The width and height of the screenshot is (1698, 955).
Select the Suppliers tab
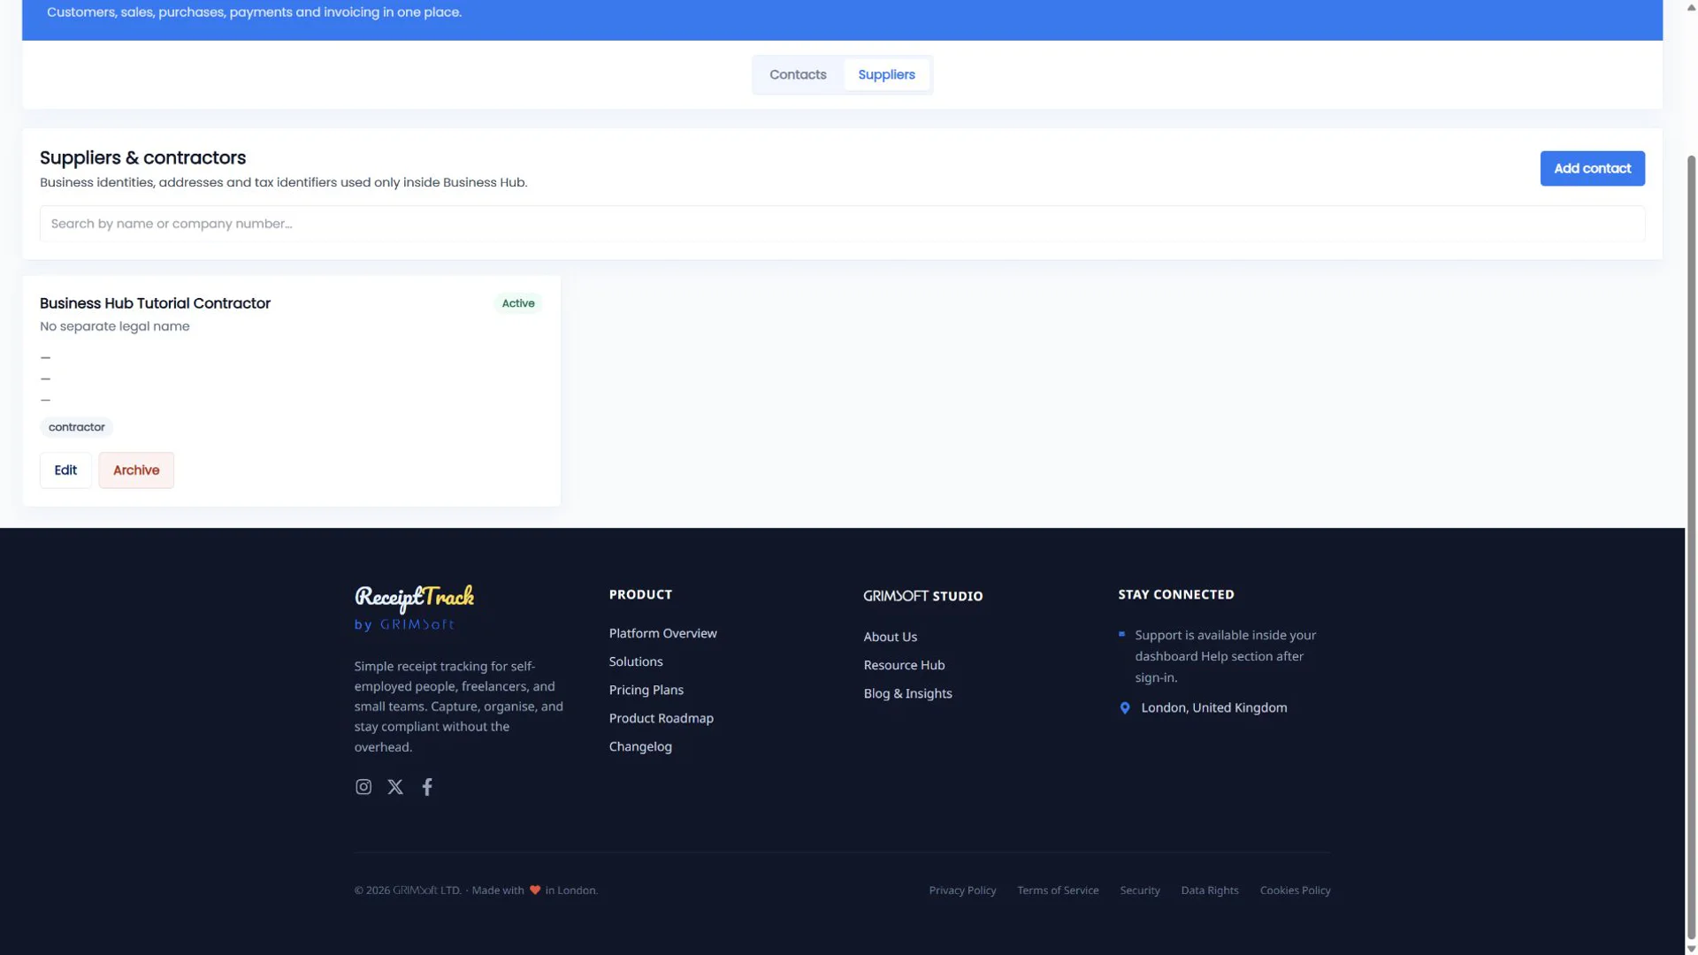click(886, 74)
